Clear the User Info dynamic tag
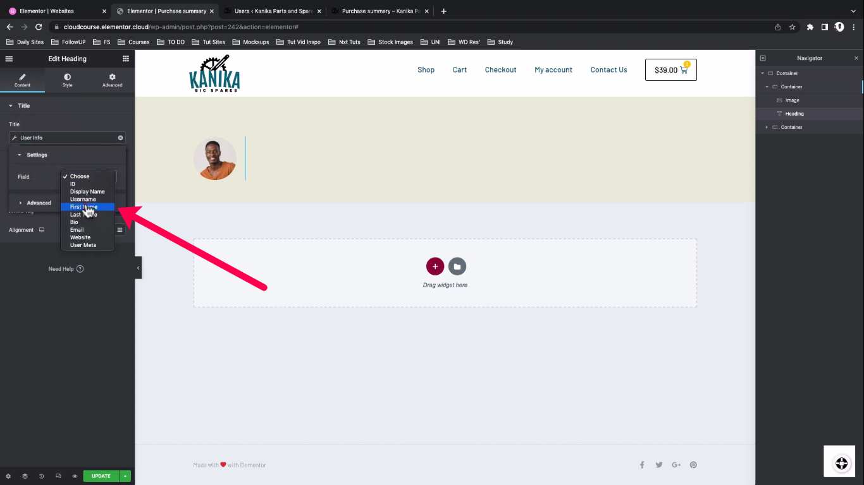Viewport: 864px width, 485px height. 120,138
